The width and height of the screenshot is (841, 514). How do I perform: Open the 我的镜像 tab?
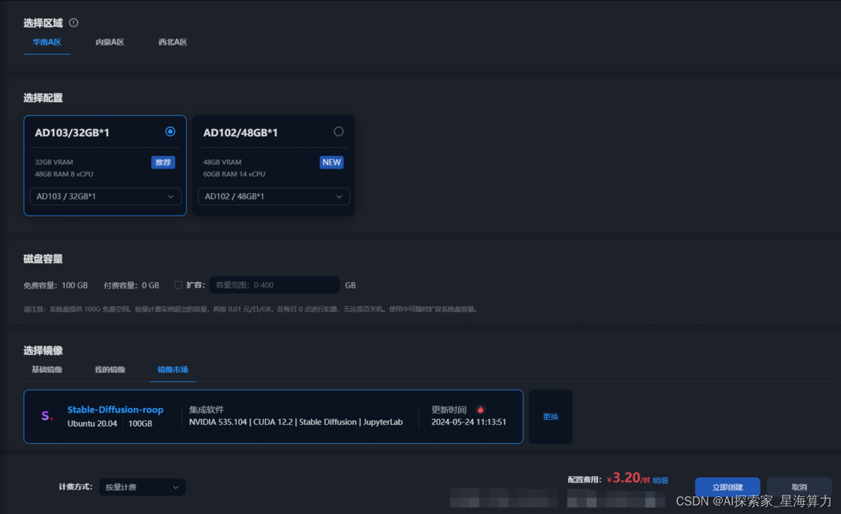(110, 370)
